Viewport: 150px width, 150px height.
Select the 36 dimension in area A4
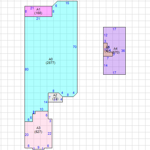123,51
